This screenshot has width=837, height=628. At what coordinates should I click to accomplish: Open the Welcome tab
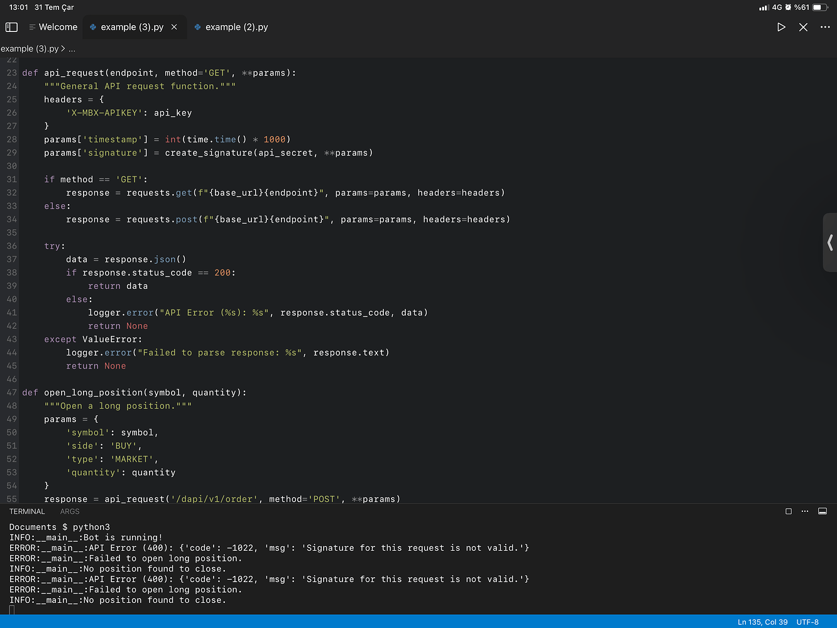[x=57, y=27]
